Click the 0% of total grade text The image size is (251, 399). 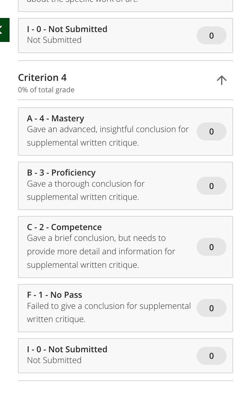tap(46, 90)
